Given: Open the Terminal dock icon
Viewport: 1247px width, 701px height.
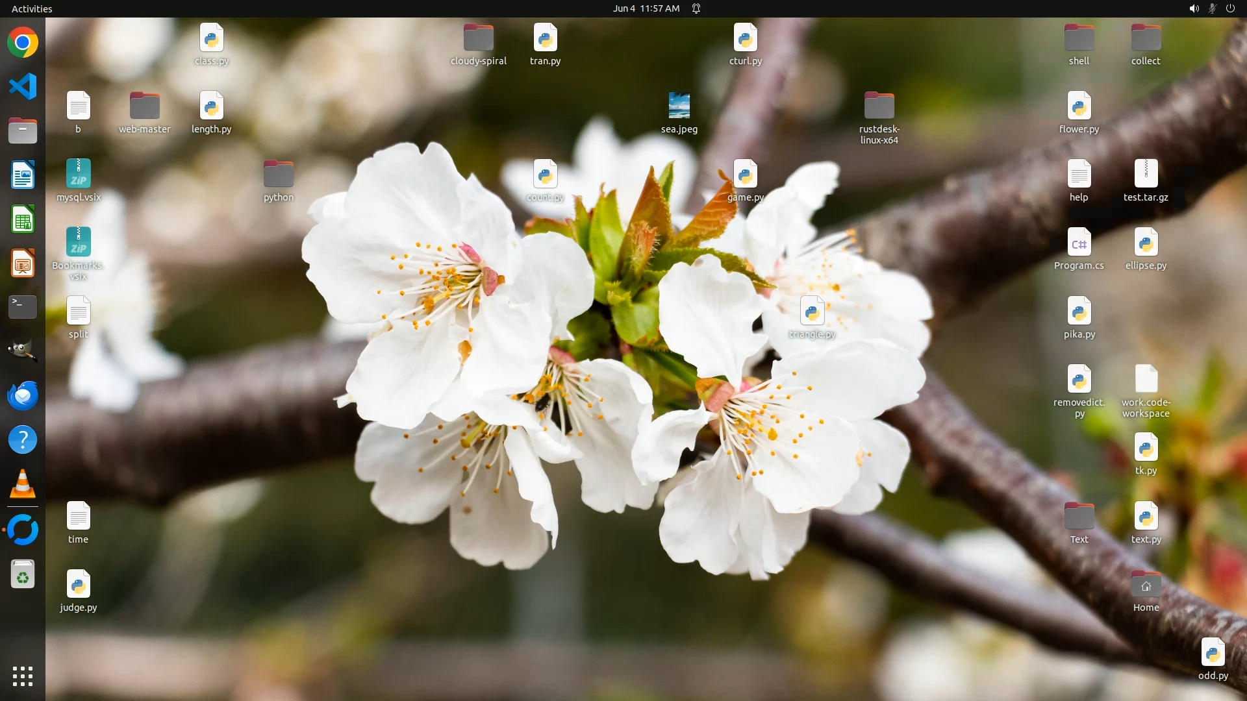Looking at the screenshot, I should [23, 307].
